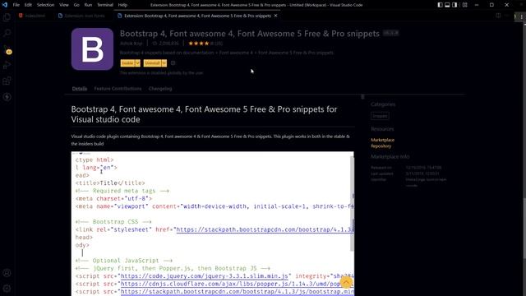Screen dimensions: 526x296
Task: Click the Enable extension button
Action: [x=127, y=63]
